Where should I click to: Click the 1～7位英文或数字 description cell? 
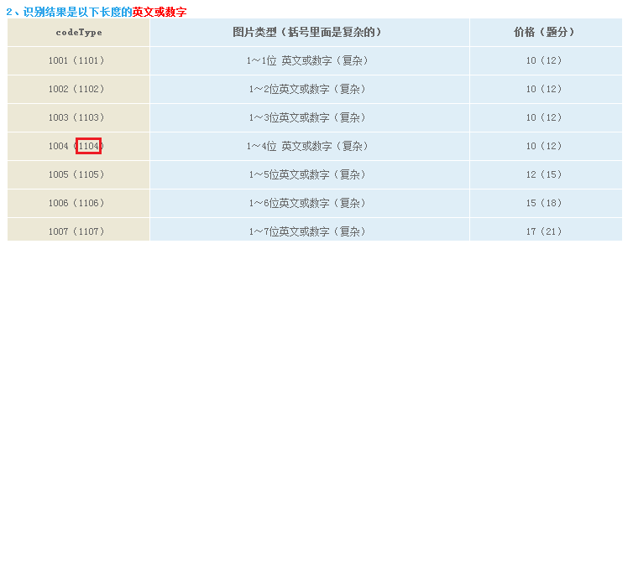tap(308, 231)
